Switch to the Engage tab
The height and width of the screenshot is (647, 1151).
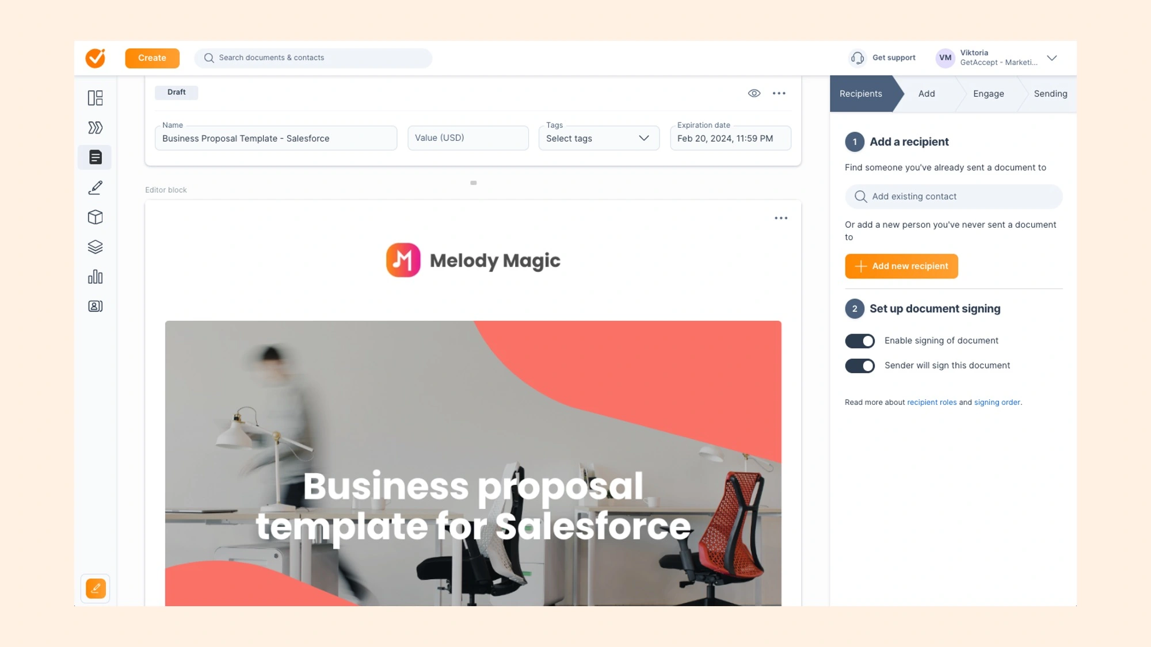[x=989, y=93]
